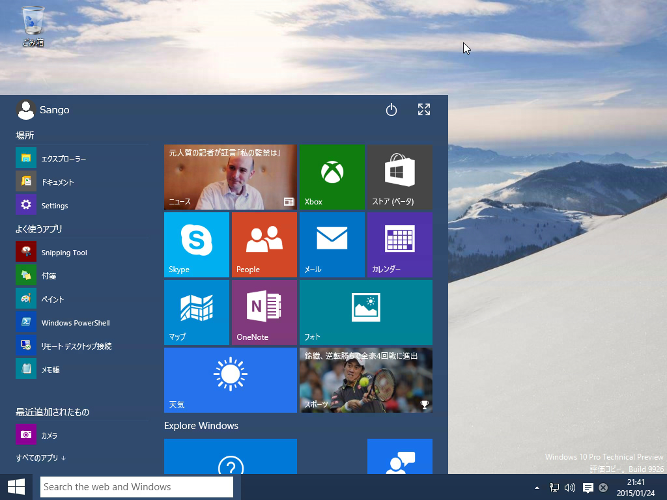This screenshot has width=667, height=500.
Task: Open the feedback tile under Explore Windows
Action: tap(399, 456)
